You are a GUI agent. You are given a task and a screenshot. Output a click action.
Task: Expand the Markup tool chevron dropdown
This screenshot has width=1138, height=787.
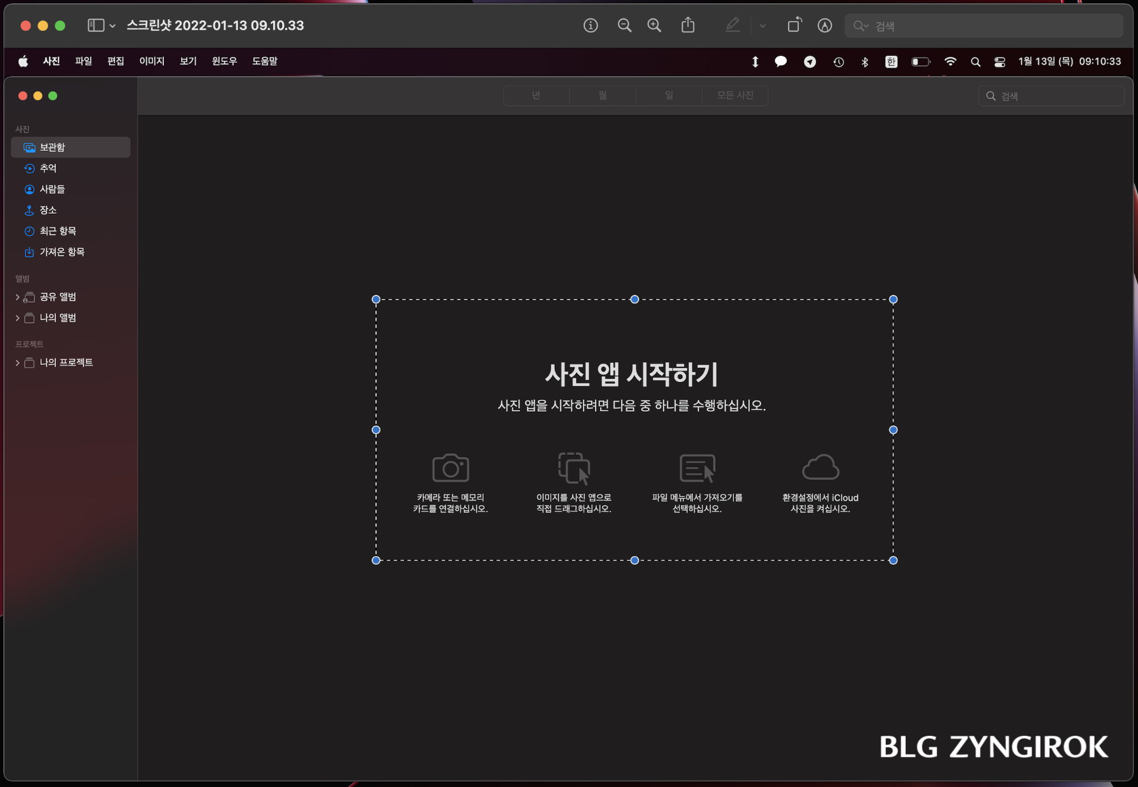click(761, 26)
